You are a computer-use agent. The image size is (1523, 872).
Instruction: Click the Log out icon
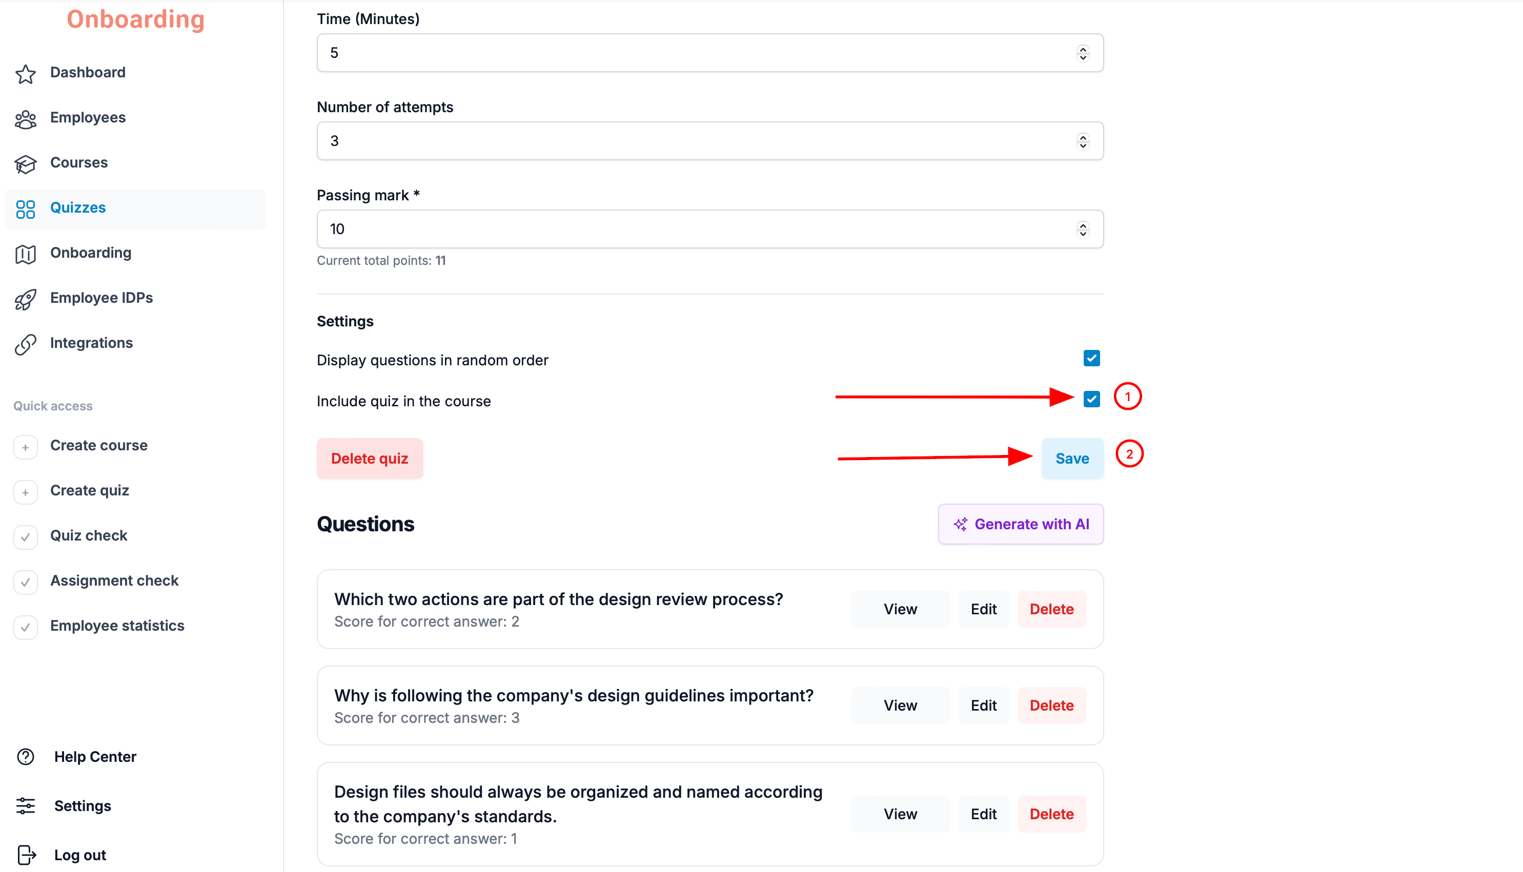pos(26,855)
